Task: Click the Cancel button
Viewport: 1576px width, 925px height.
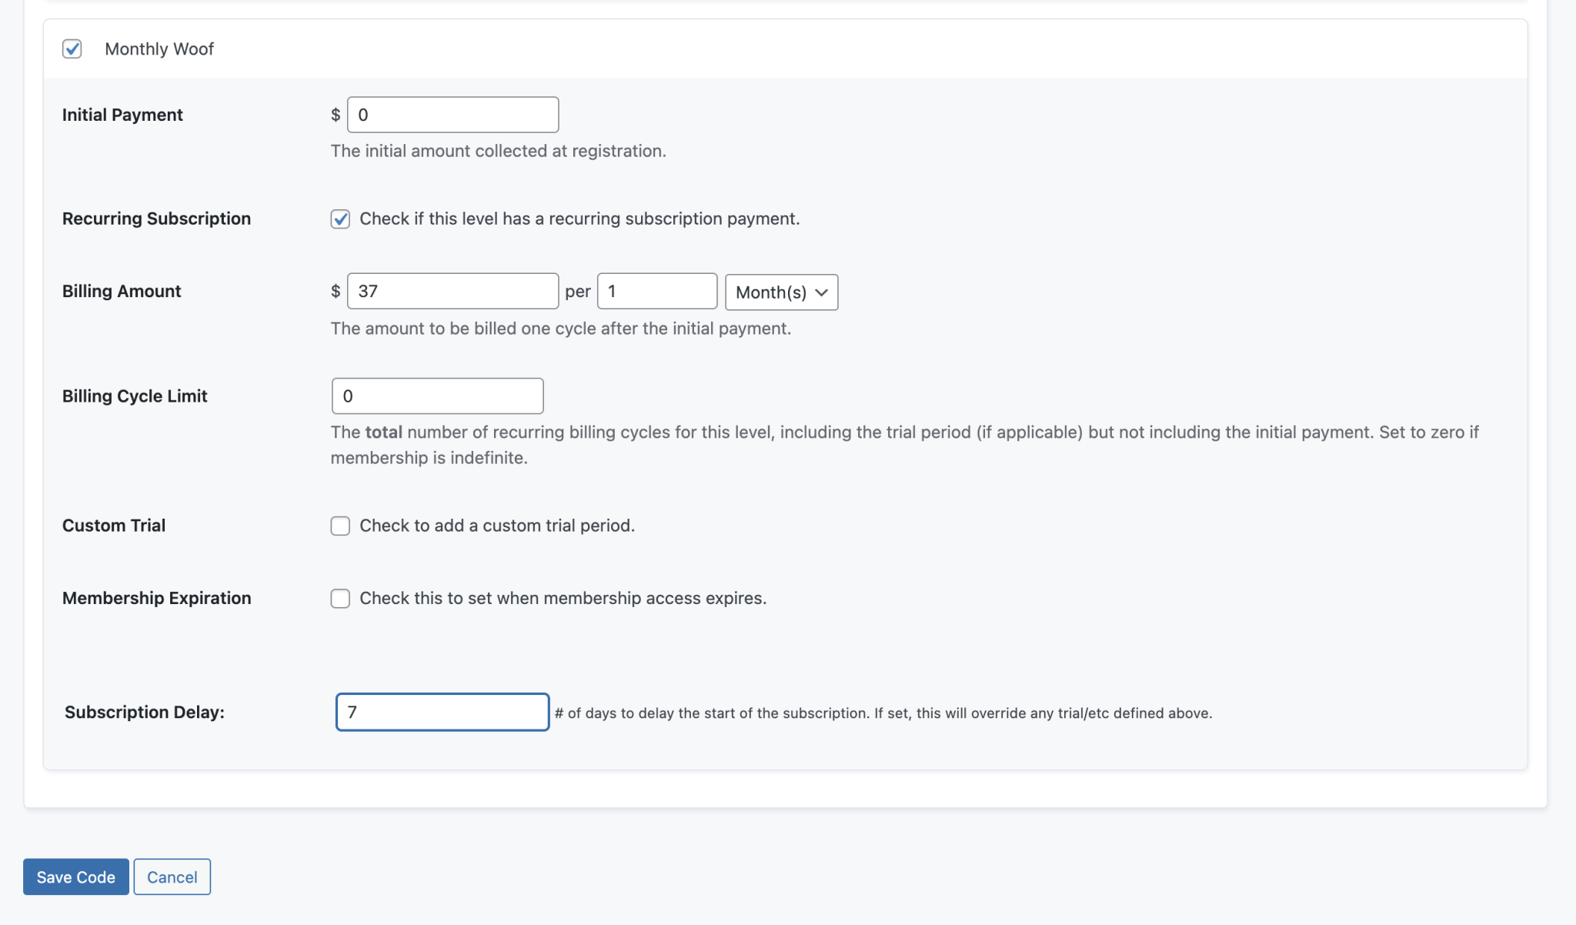Action: (172, 877)
